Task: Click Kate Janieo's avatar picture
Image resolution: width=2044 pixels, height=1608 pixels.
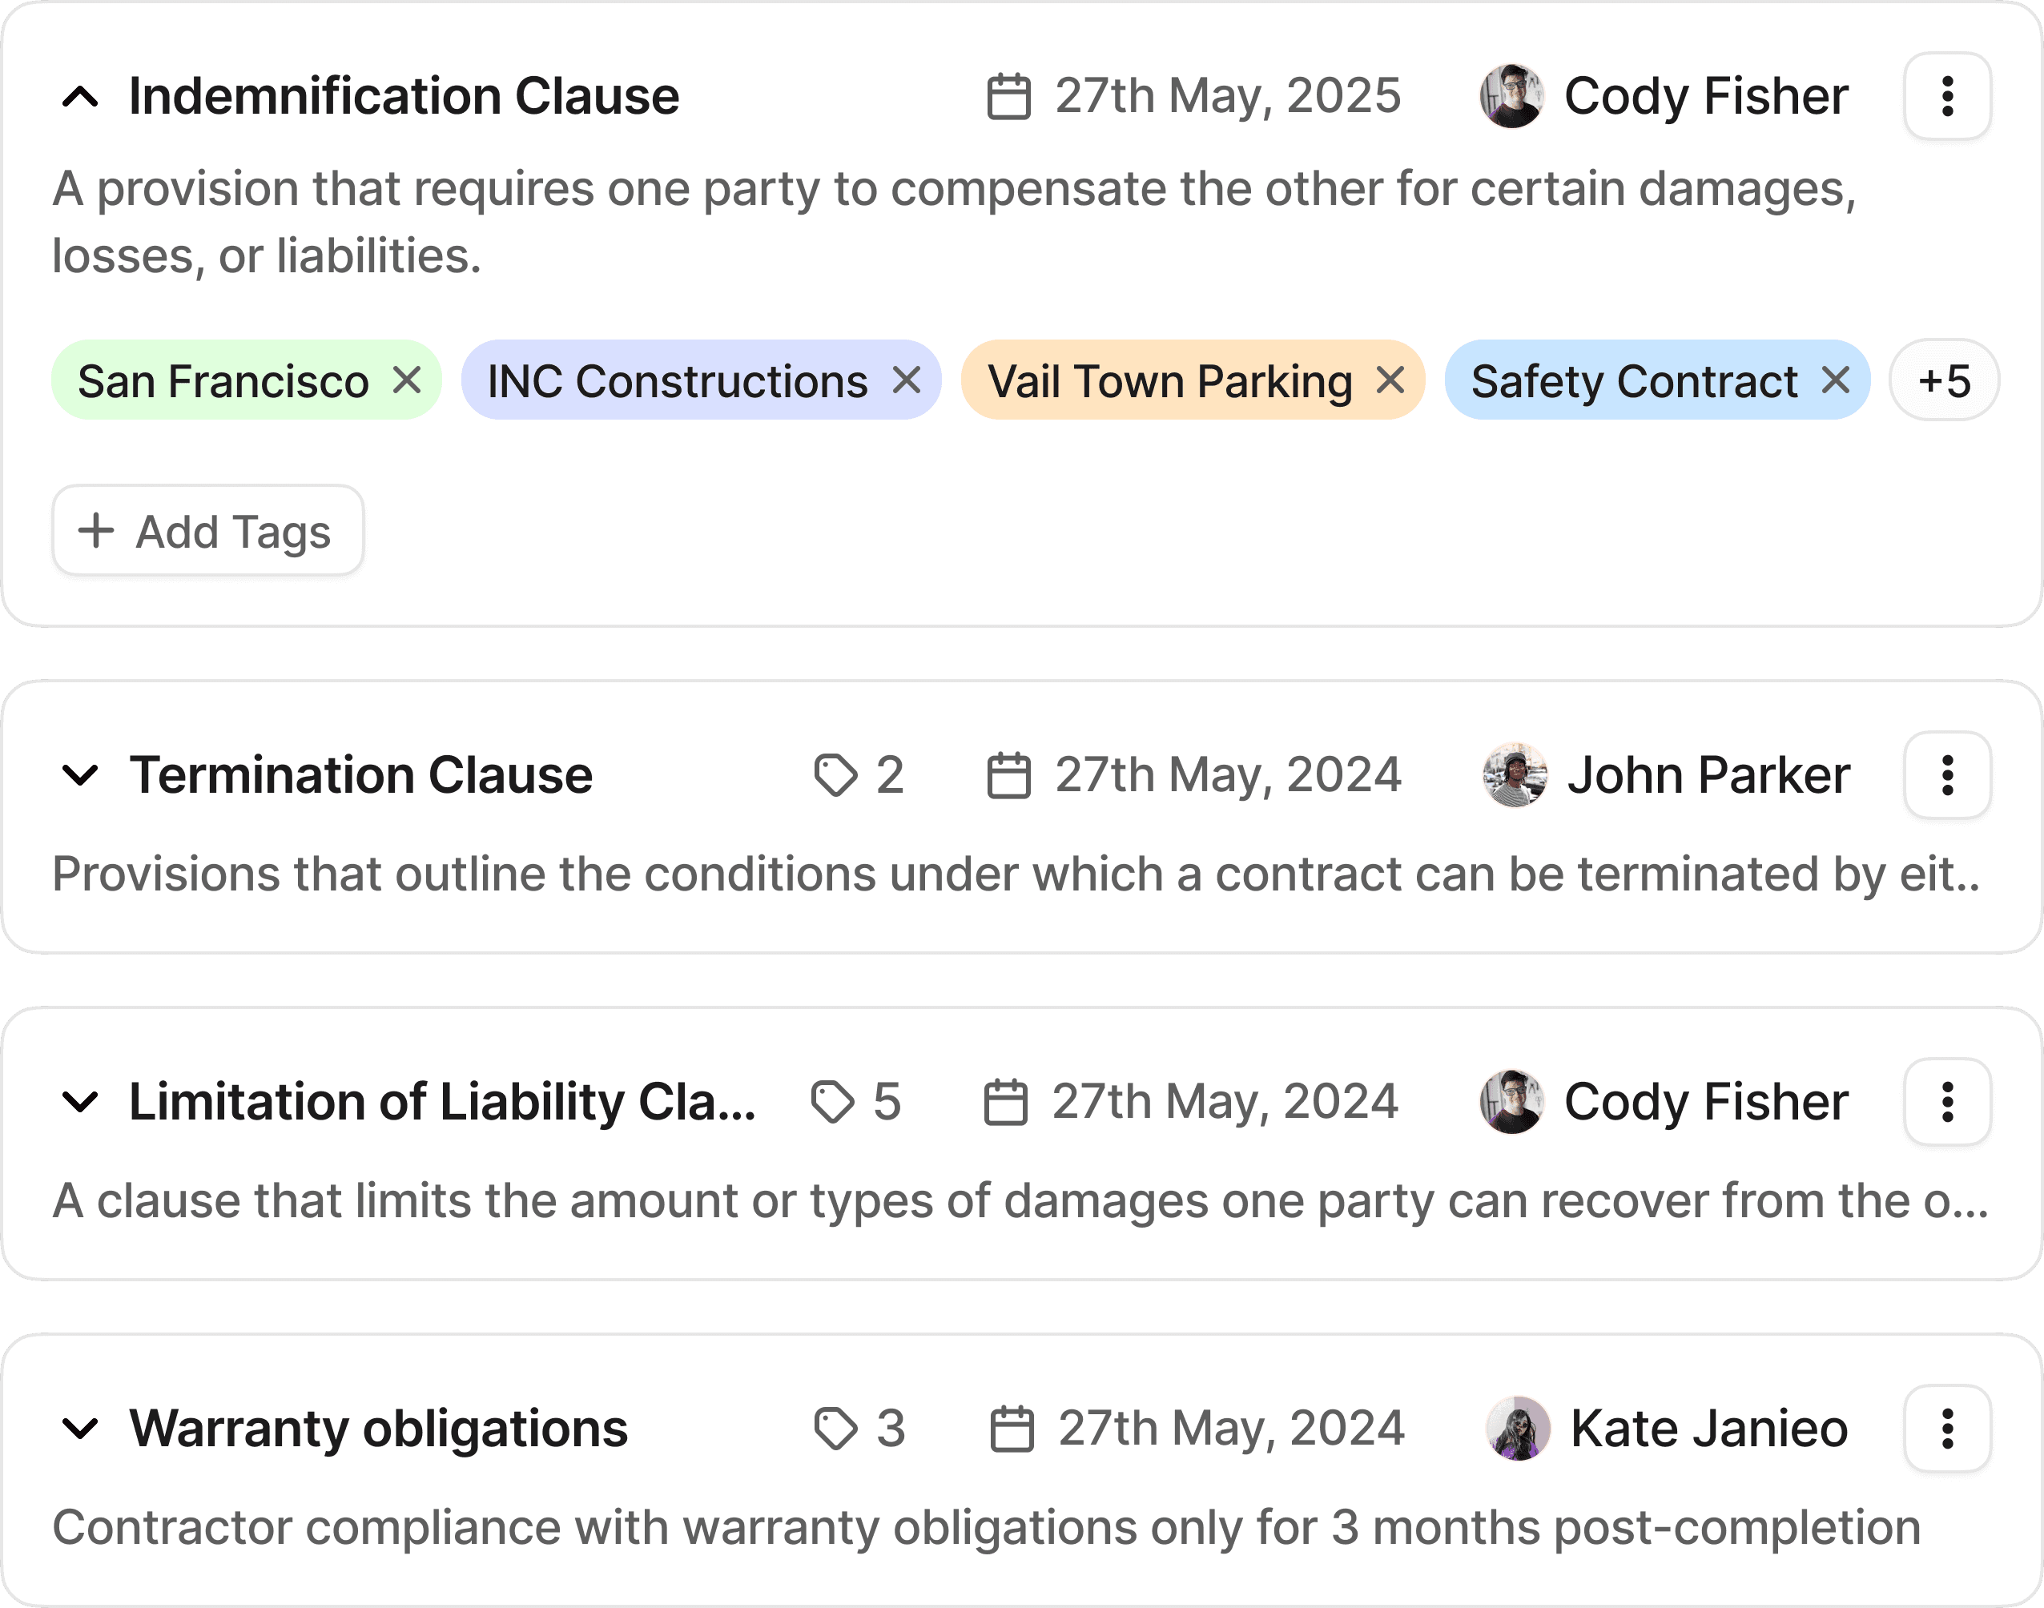Action: tap(1518, 1429)
